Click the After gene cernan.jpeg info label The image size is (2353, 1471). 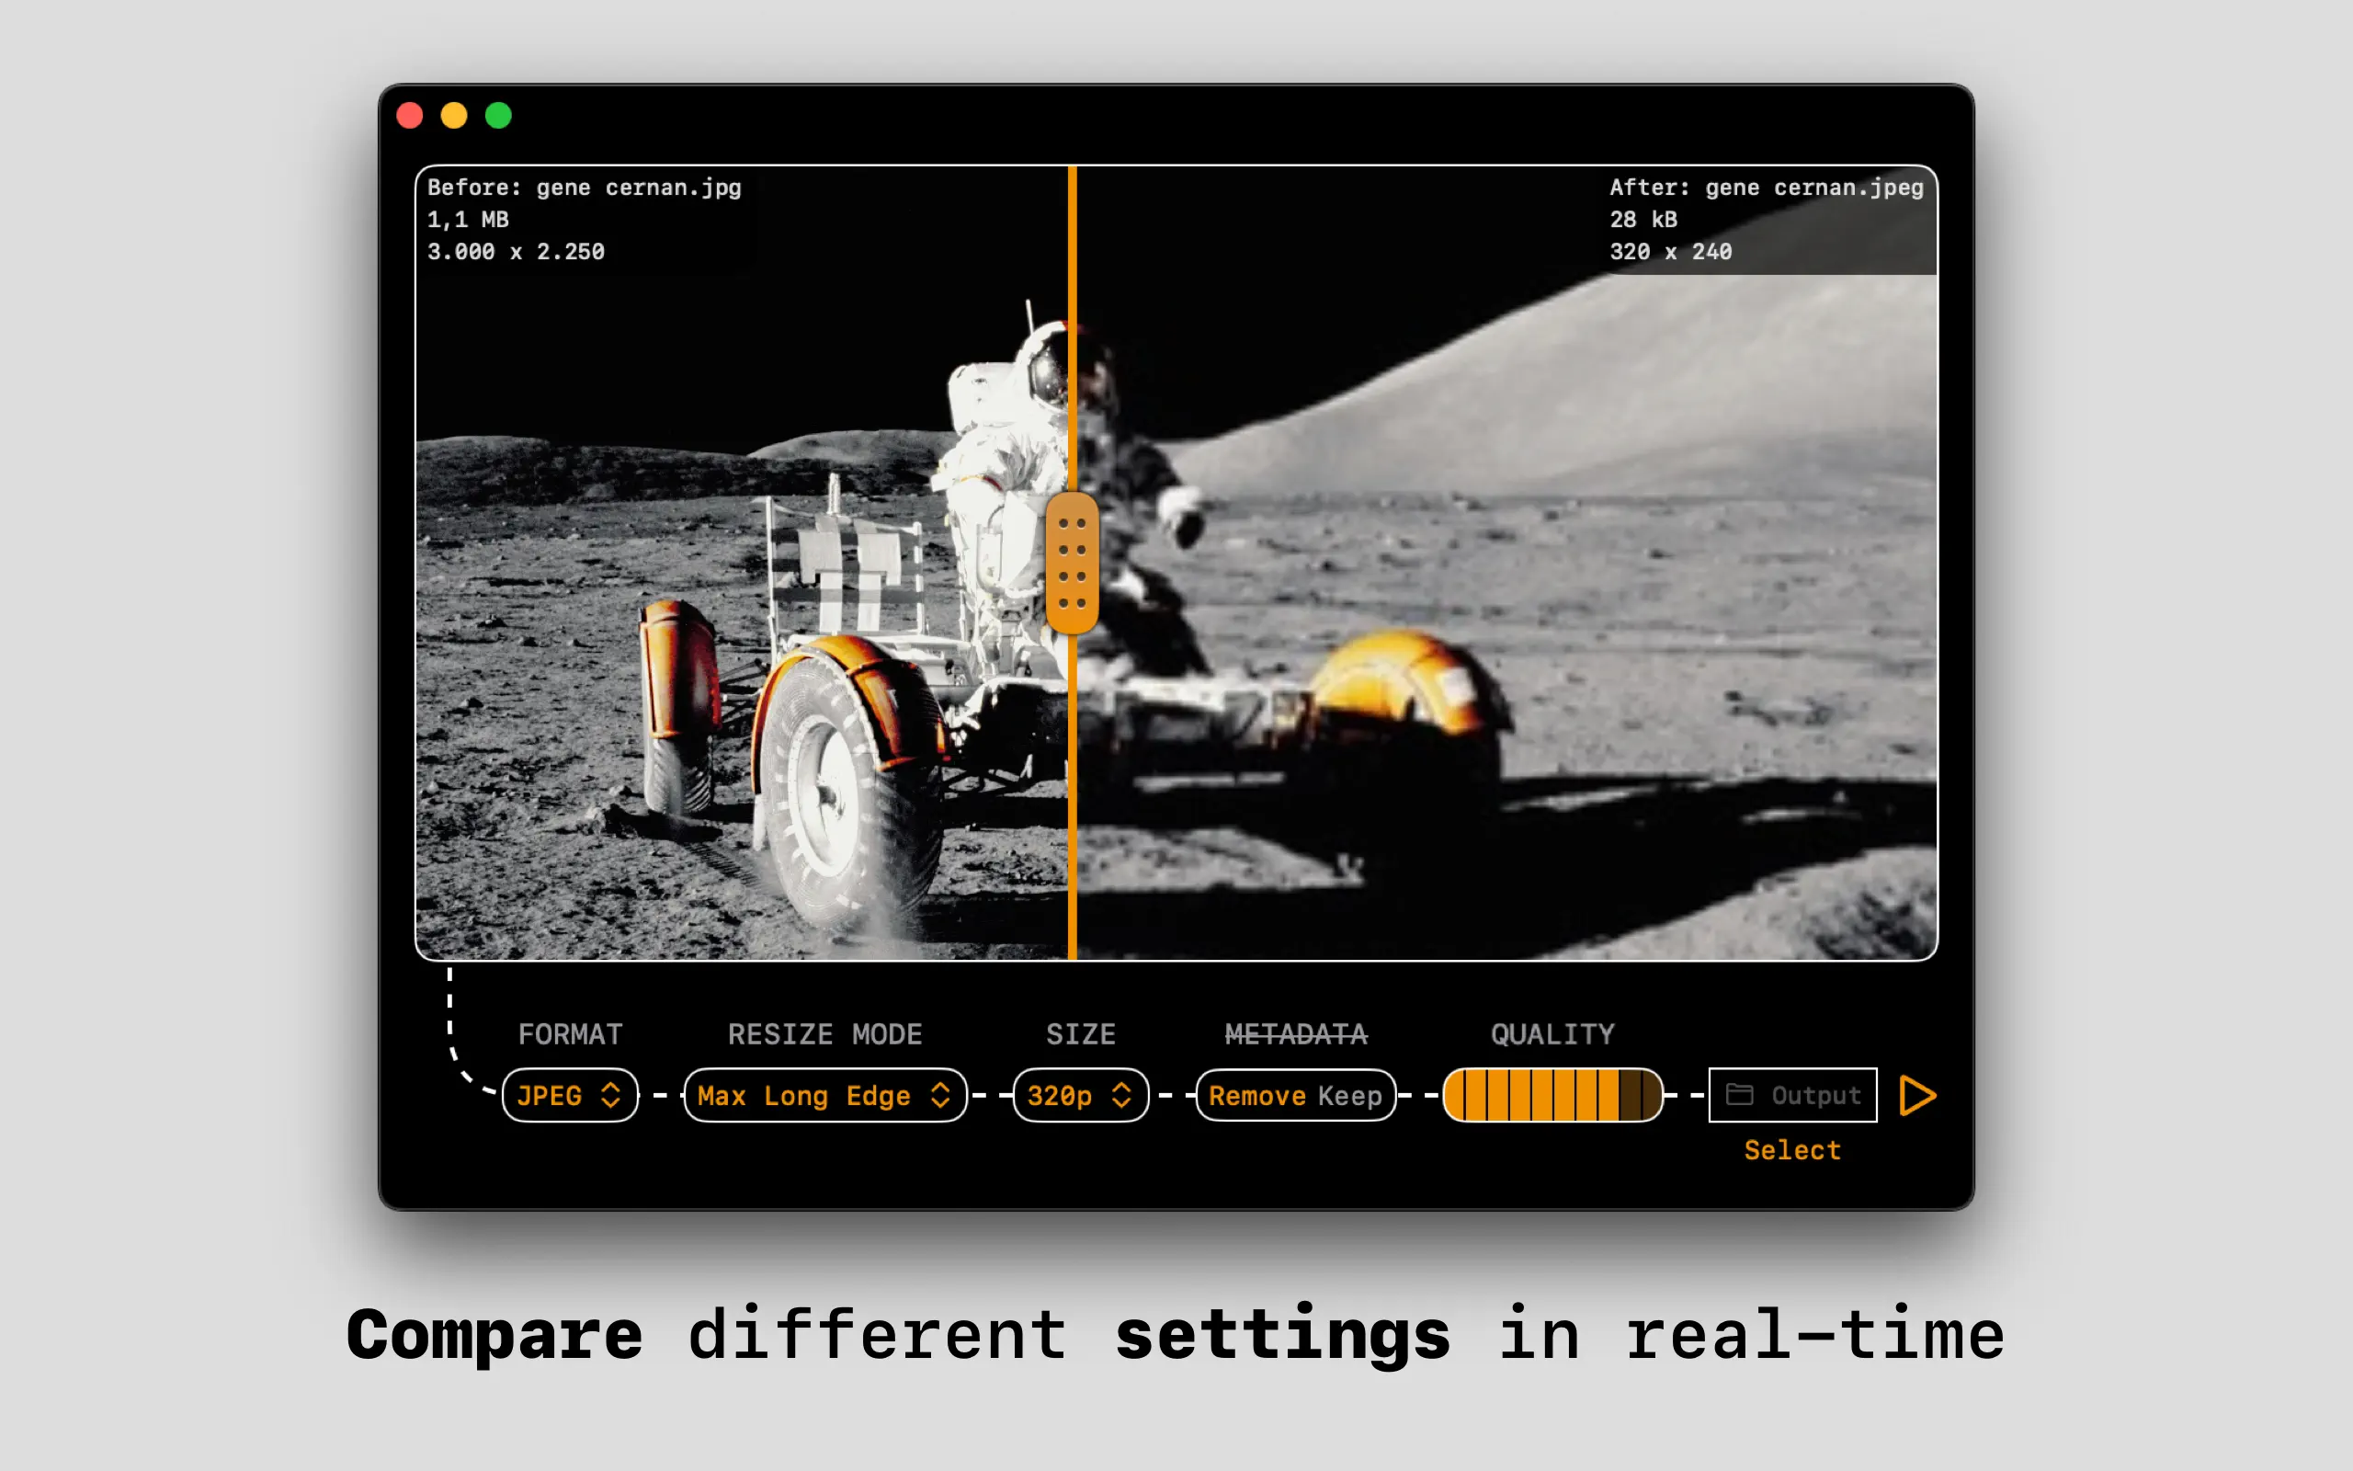[1766, 188]
